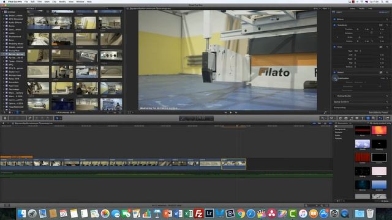Viewport: 392px width, 220px height.
Task: Open the Crop Type dropdown
Action: 358,51
